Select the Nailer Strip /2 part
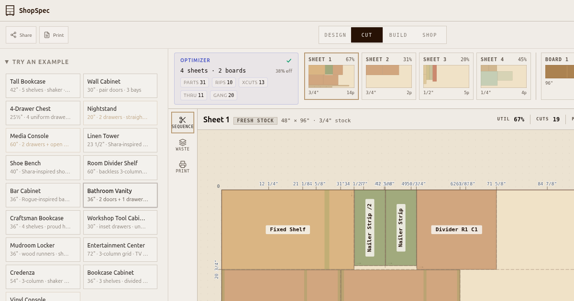This screenshot has width=574, height=301. (370, 228)
